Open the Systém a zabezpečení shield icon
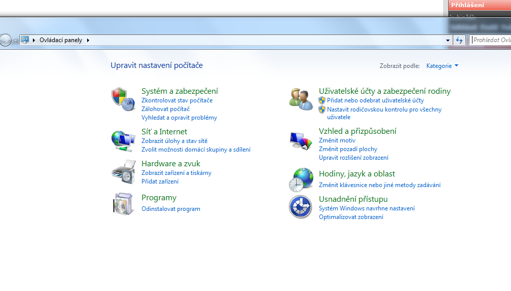This screenshot has width=511, height=291. [x=123, y=99]
